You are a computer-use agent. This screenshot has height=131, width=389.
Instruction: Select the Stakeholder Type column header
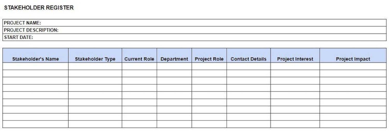pyautogui.click(x=95, y=59)
